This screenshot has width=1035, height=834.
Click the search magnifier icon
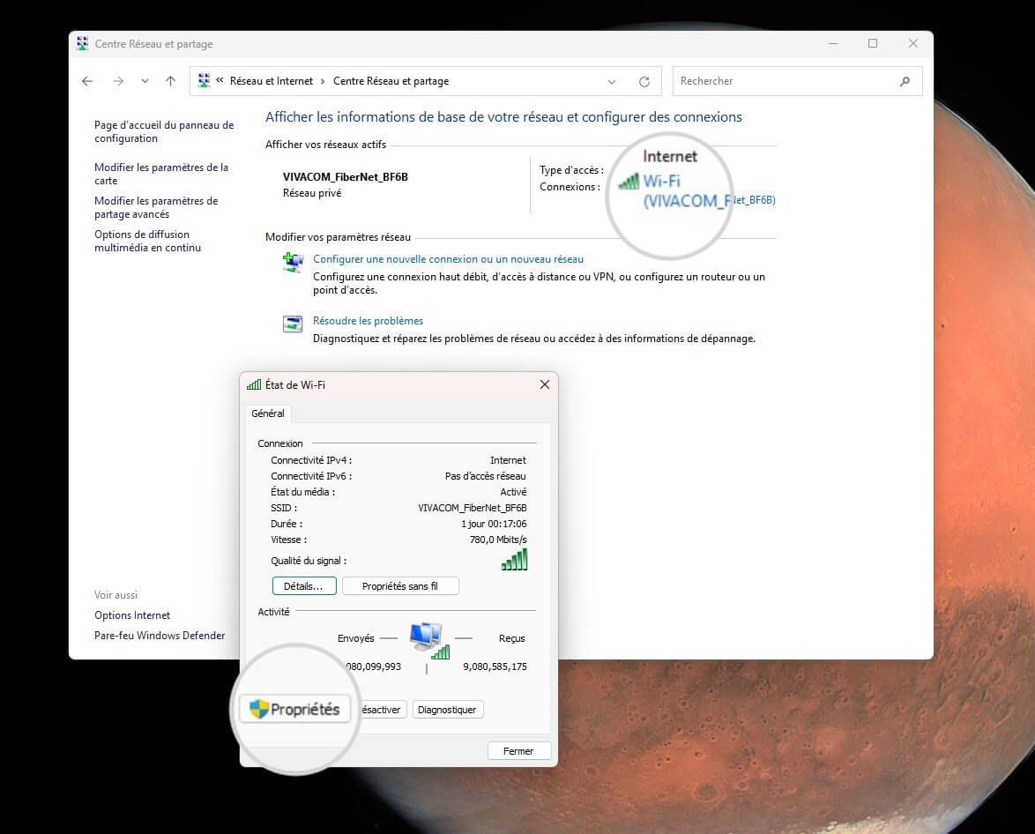click(x=905, y=81)
